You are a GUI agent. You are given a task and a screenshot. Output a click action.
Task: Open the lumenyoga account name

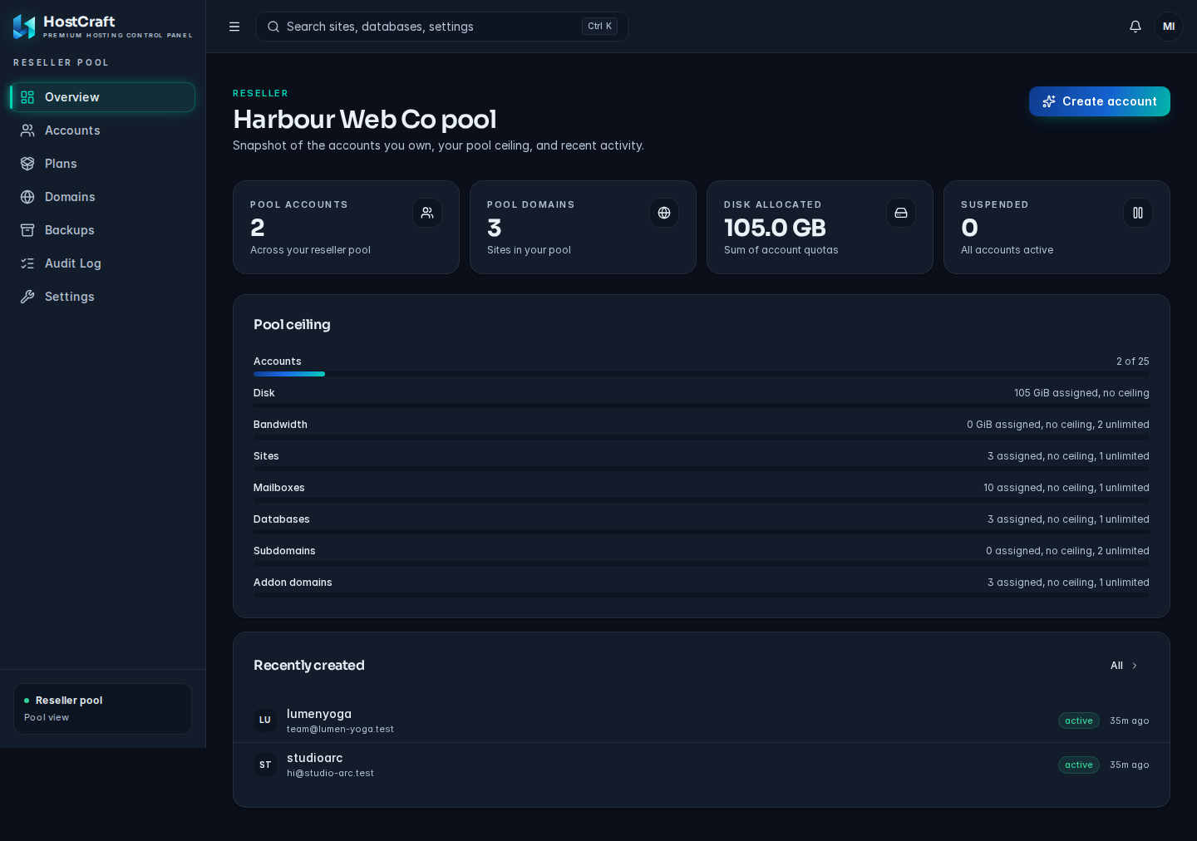point(319,714)
